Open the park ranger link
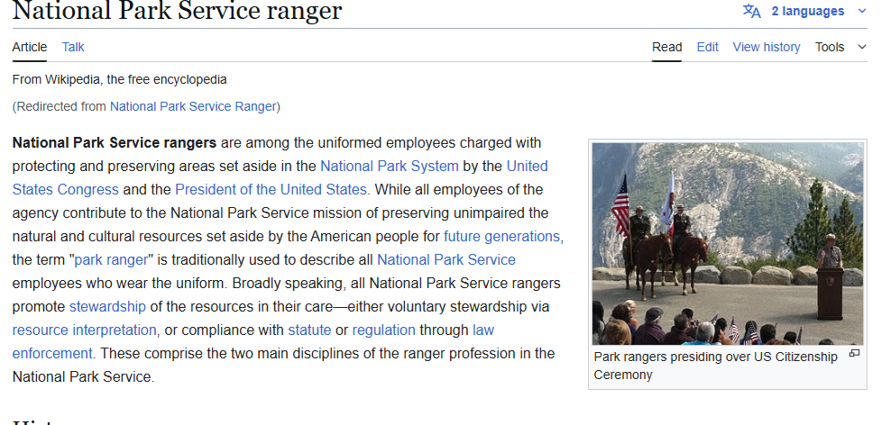Viewport: 881px width, 425px height. 111,260
